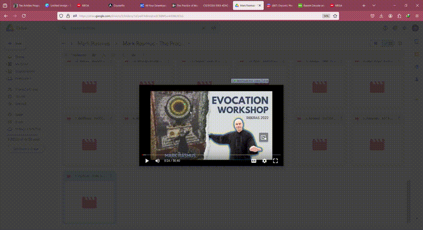Switch to the Base64 Decode tab
Screen dimensions: 423x230
click(x=311, y=5)
